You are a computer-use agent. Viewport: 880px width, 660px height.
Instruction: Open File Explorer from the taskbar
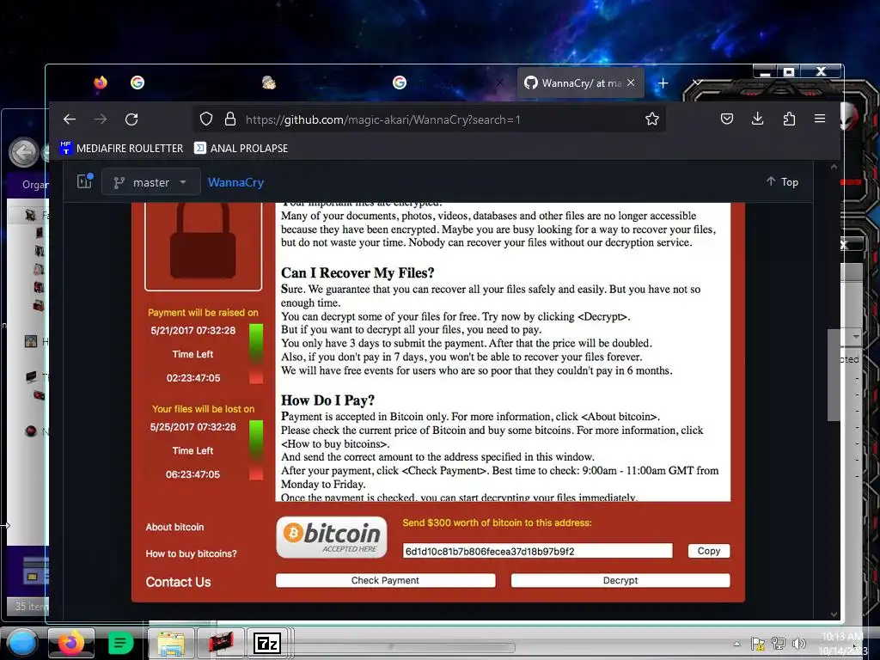(x=171, y=643)
